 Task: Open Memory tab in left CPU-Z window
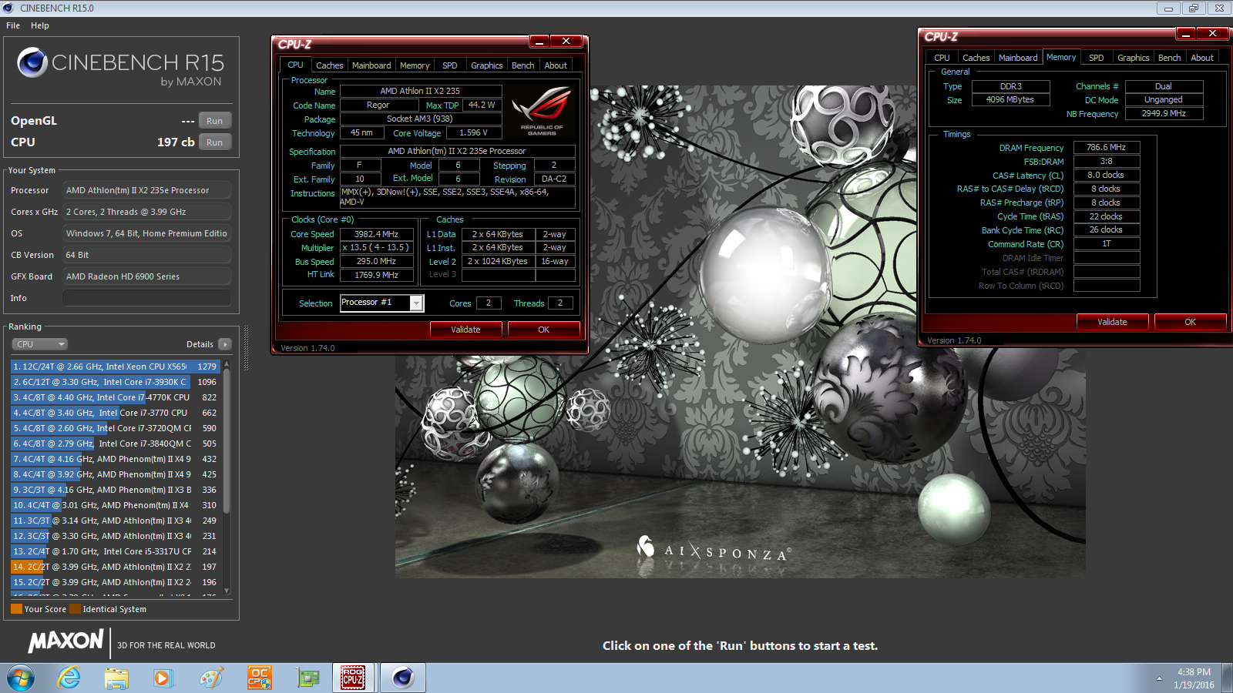[x=415, y=65]
